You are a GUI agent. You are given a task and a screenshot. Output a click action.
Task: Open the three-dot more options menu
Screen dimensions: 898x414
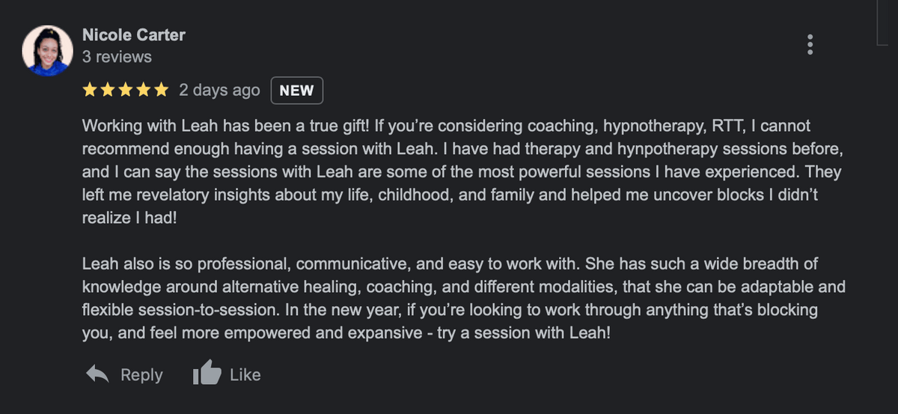[810, 45]
